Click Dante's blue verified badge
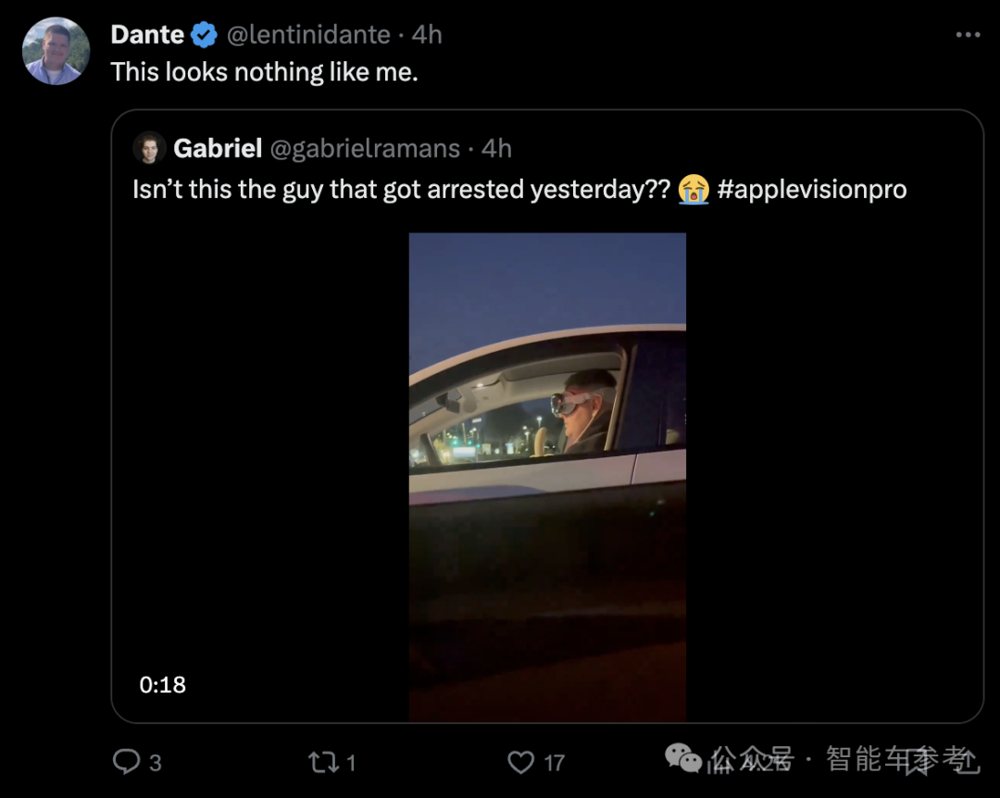This screenshot has width=1000, height=798. [x=204, y=35]
